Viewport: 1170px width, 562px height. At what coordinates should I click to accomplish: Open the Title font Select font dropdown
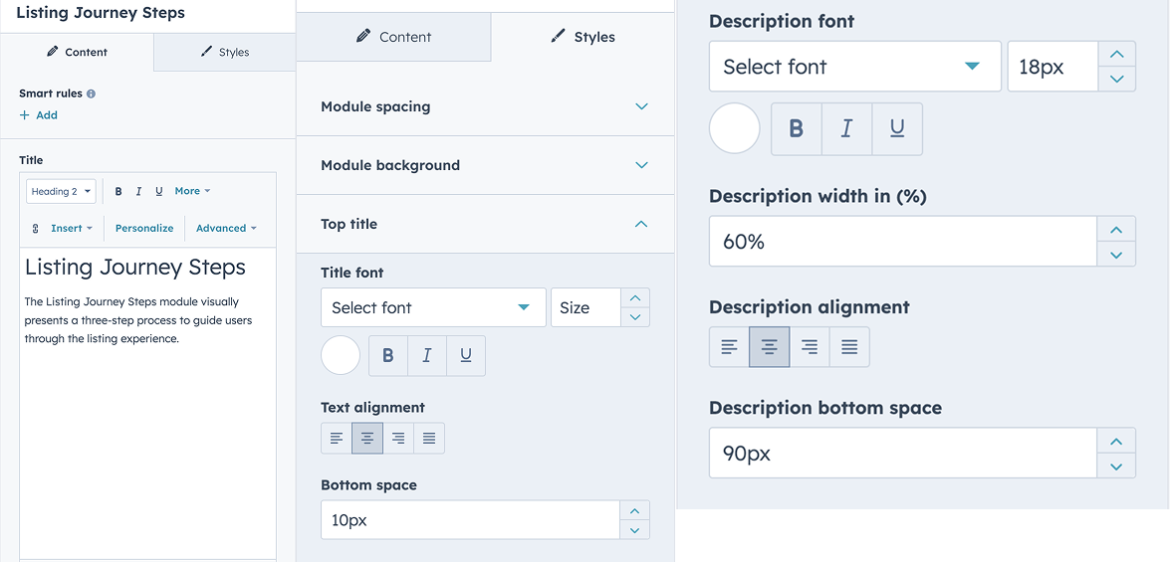click(x=432, y=308)
